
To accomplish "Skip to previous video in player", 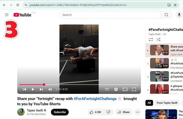I will pos(24,89).
